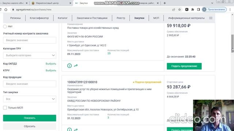Open new browser tab with plus icon
The height and width of the screenshot is (131, 234).
[165, 3]
